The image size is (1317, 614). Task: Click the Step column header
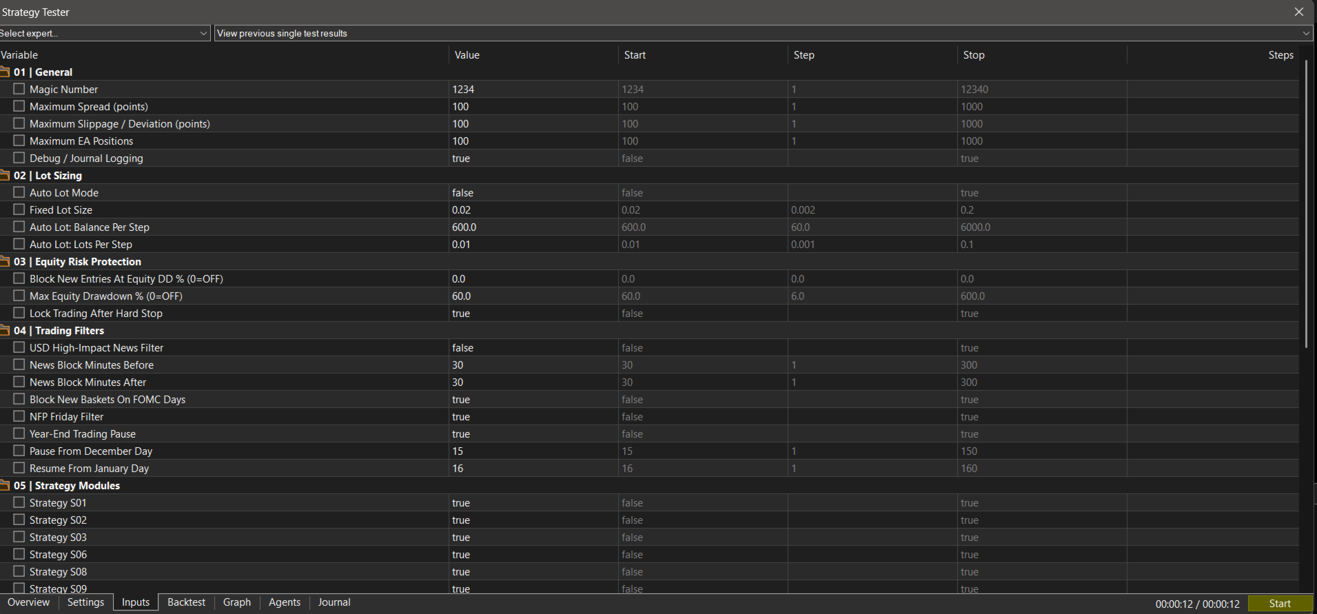(x=872, y=55)
